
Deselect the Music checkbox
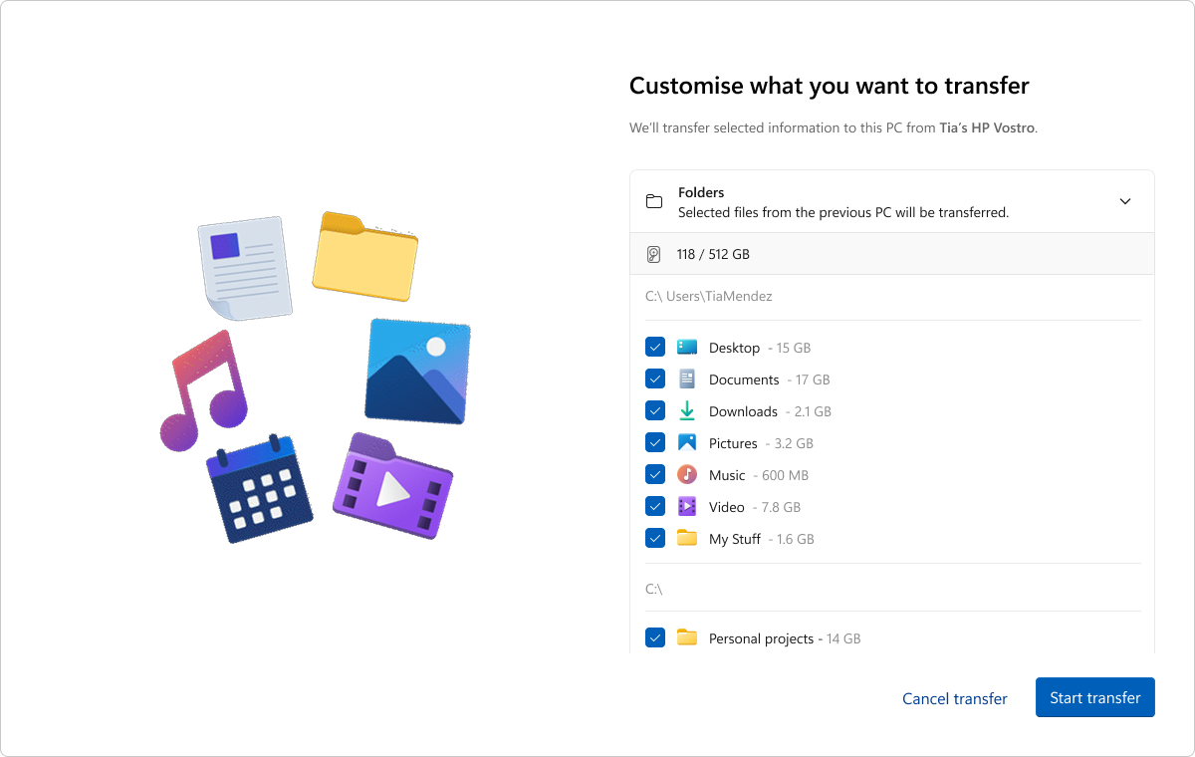[x=655, y=475]
